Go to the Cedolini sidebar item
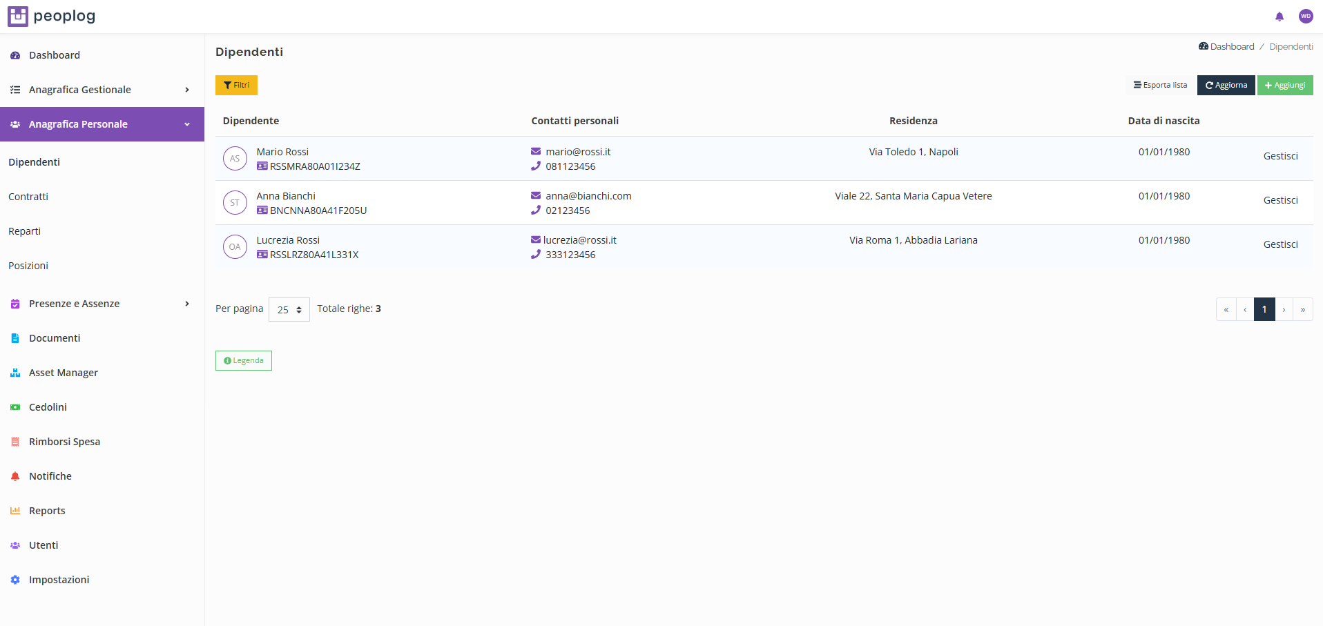This screenshot has height=626, width=1323. click(48, 407)
